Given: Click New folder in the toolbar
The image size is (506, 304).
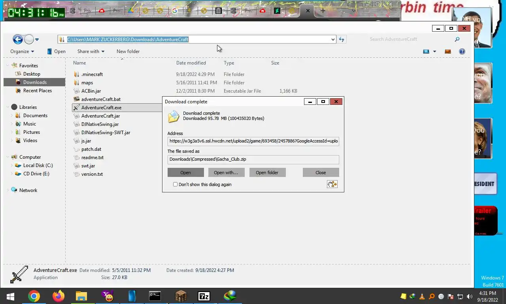Looking at the screenshot, I should tap(128, 51).
